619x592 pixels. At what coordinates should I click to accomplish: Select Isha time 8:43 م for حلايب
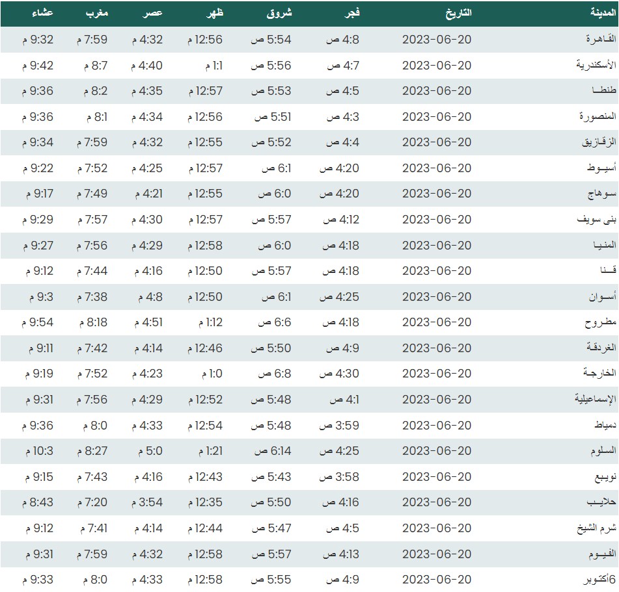38,502
